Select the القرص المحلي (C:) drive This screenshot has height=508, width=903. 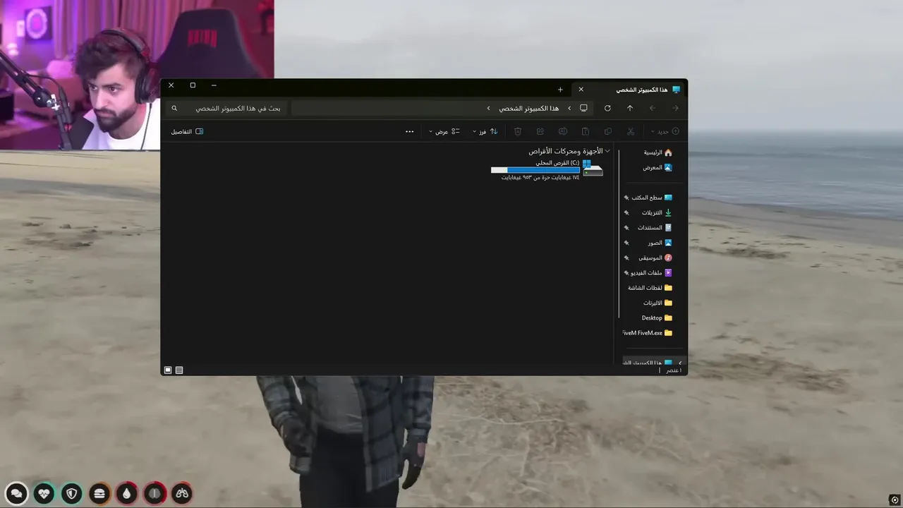click(x=547, y=170)
